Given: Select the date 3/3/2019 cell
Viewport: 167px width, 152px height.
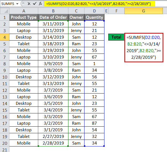Looking at the screenshot, I should tap(53, 117).
